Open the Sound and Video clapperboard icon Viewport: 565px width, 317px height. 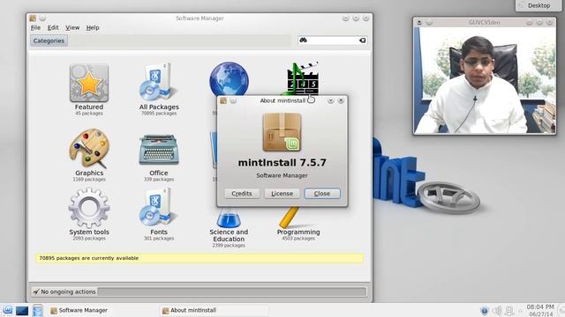[x=299, y=78]
